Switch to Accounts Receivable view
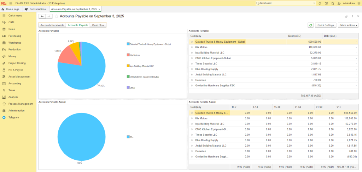The image size is (362, 172). pos(52,25)
